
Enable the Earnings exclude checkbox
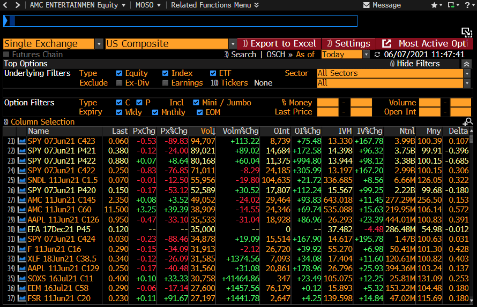point(165,83)
